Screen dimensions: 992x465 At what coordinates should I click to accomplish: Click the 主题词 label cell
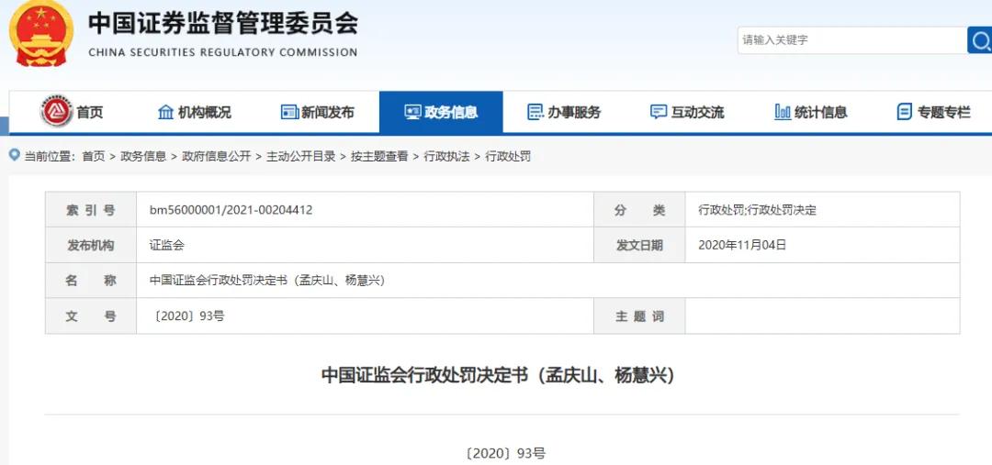coord(639,316)
